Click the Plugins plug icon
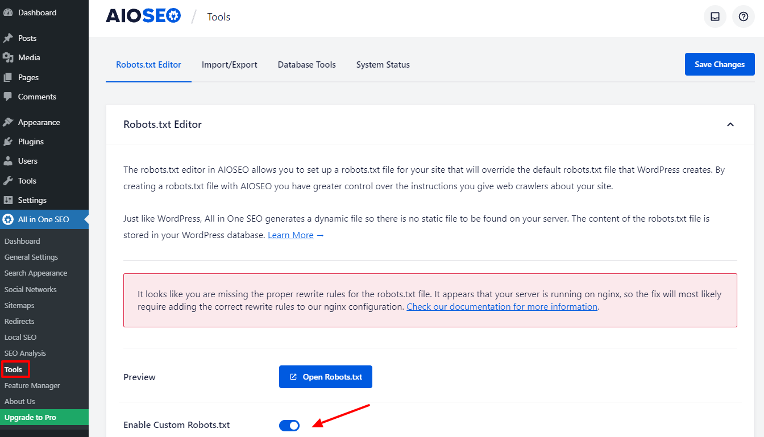Viewport: 764px width, 437px height. point(8,141)
